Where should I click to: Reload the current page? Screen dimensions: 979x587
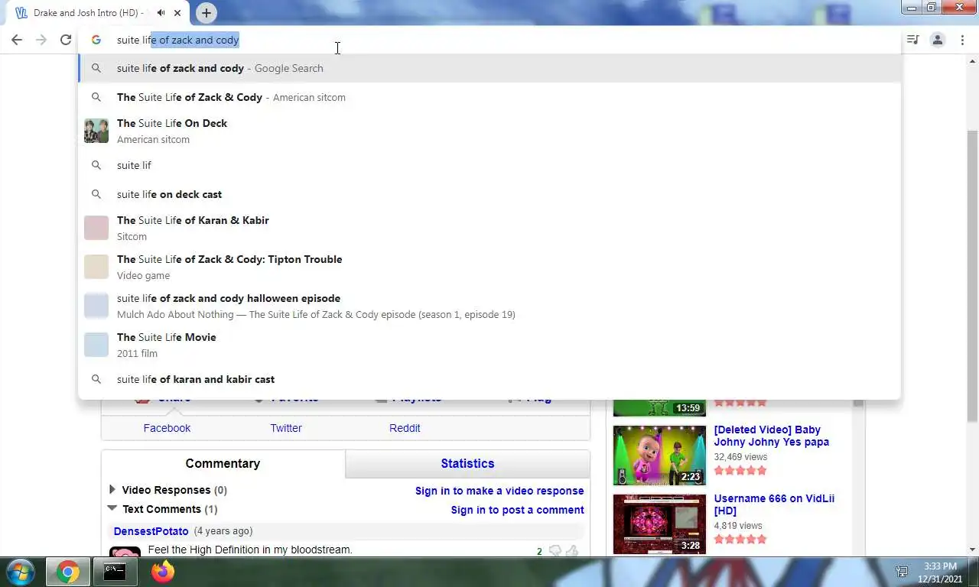click(x=66, y=40)
